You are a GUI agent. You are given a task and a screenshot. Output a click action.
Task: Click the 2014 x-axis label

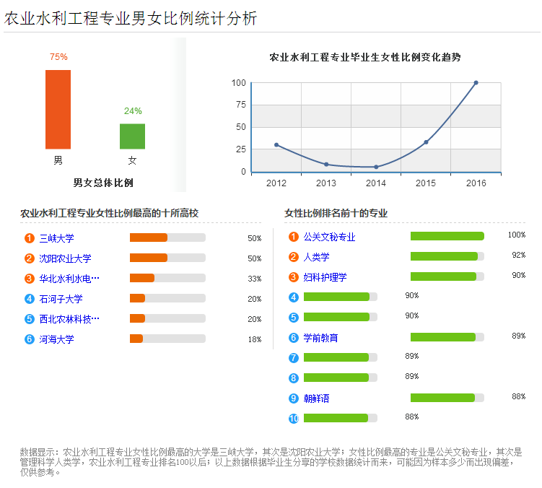376,183
